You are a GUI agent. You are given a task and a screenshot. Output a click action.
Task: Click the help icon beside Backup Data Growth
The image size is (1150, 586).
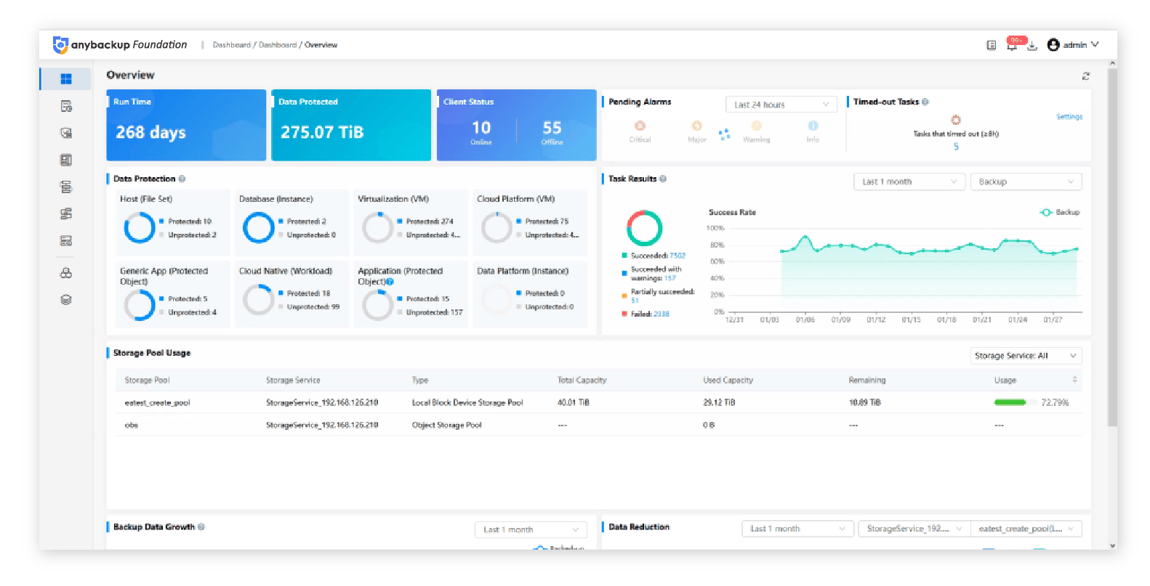(x=201, y=527)
